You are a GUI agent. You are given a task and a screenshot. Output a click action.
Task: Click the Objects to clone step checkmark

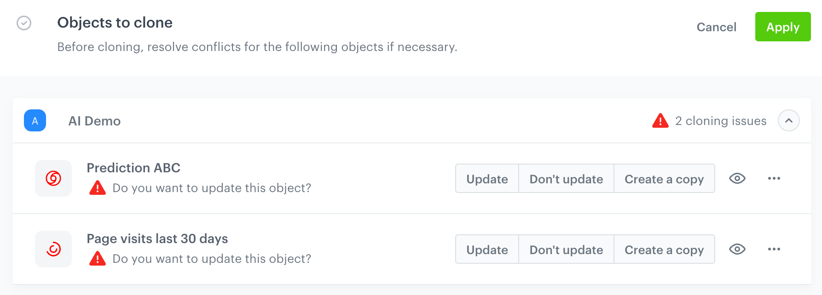point(24,23)
